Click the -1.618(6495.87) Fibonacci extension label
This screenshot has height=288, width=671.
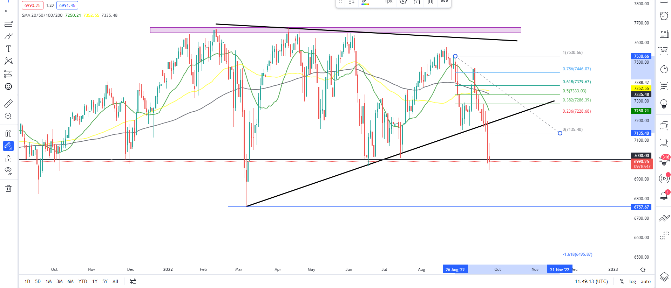pos(577,254)
